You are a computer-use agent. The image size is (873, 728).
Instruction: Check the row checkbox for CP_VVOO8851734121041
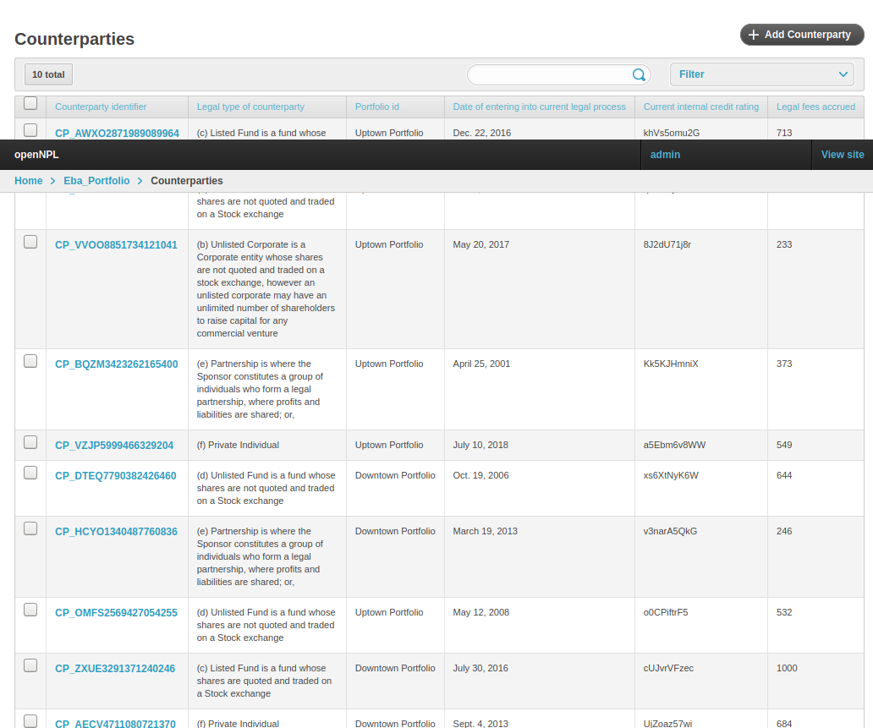pyautogui.click(x=30, y=241)
